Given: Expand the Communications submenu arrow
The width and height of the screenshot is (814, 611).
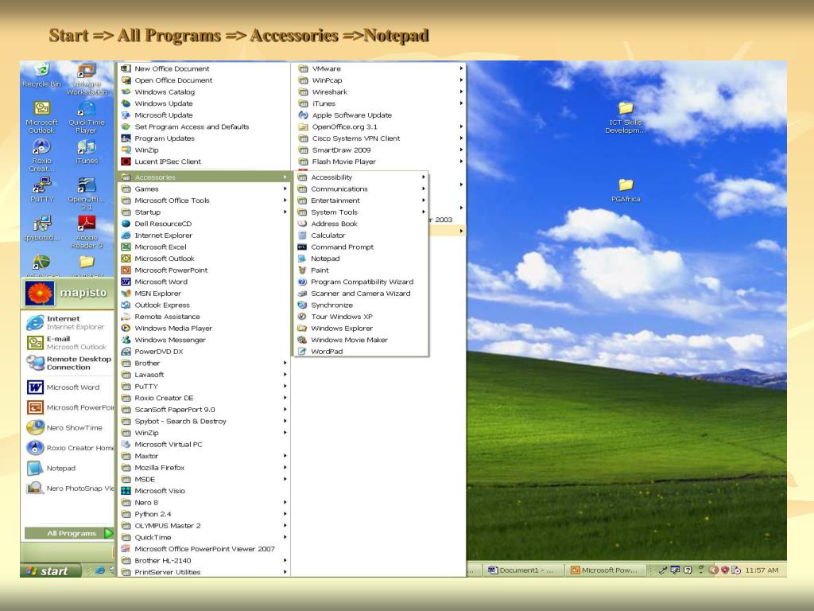Looking at the screenshot, I should (x=424, y=189).
